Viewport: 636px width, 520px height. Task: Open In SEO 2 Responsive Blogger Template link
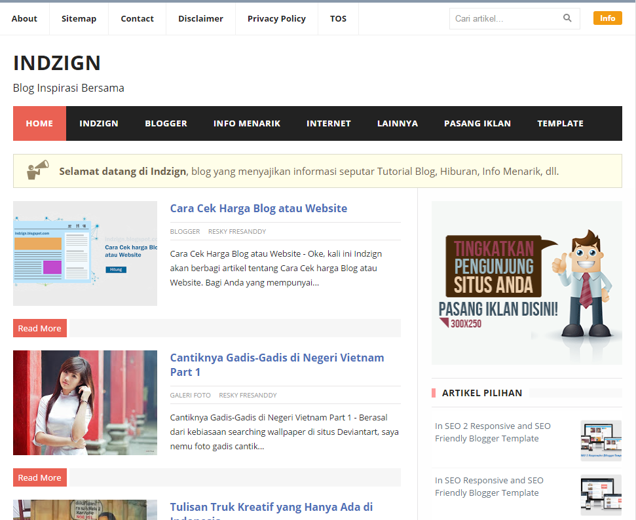click(x=493, y=432)
